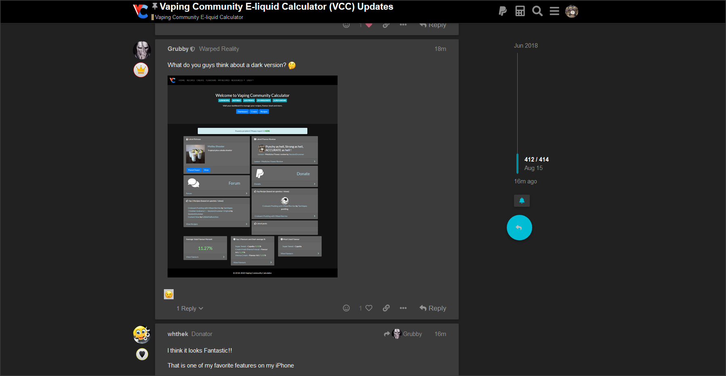Viewport: 726px width, 376px height.
Task: Show who liked Grubby's post count
Action: pos(361,308)
